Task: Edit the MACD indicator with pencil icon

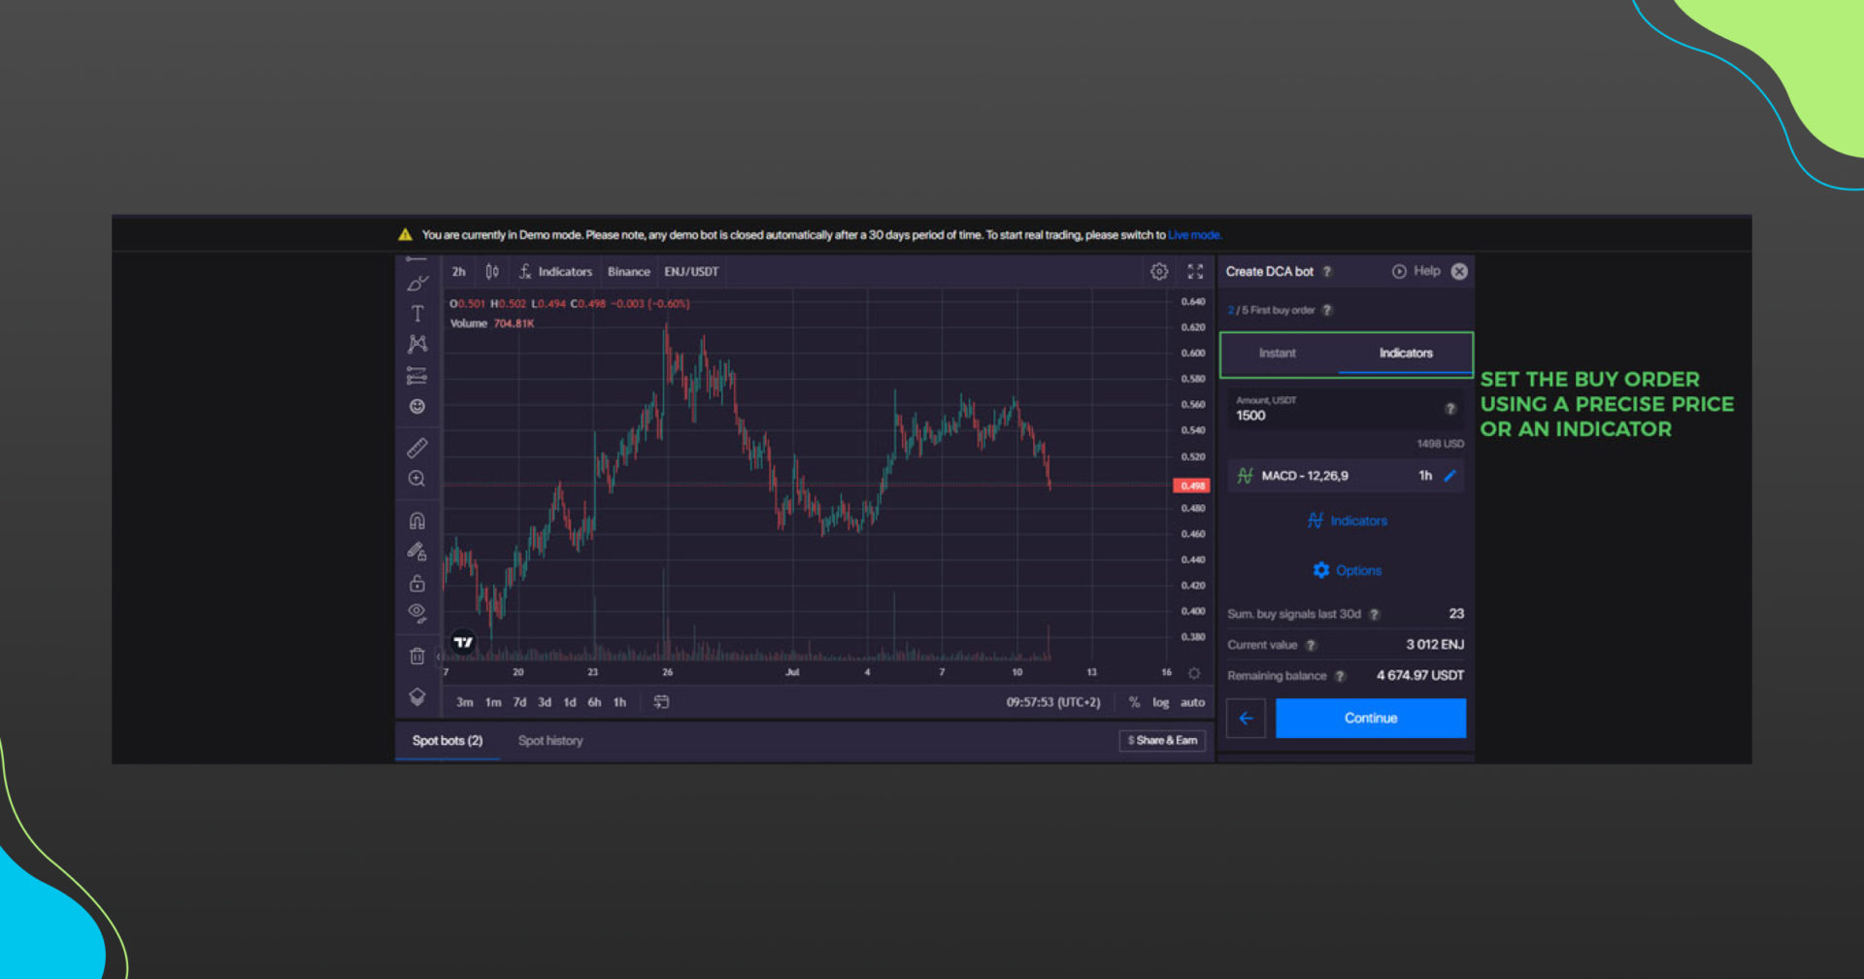Action: tap(1450, 476)
